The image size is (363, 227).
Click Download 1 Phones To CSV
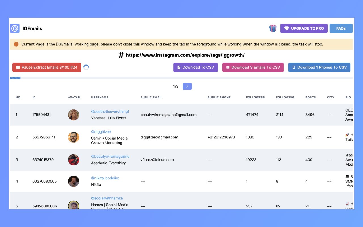tap(319, 67)
